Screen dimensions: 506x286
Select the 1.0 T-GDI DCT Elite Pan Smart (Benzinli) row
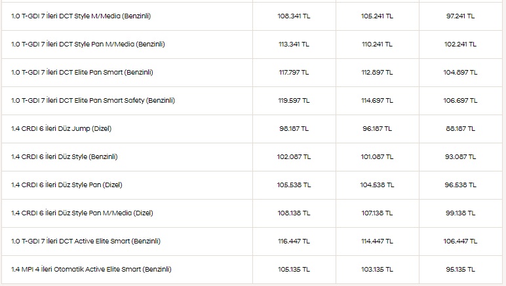pos(252,73)
